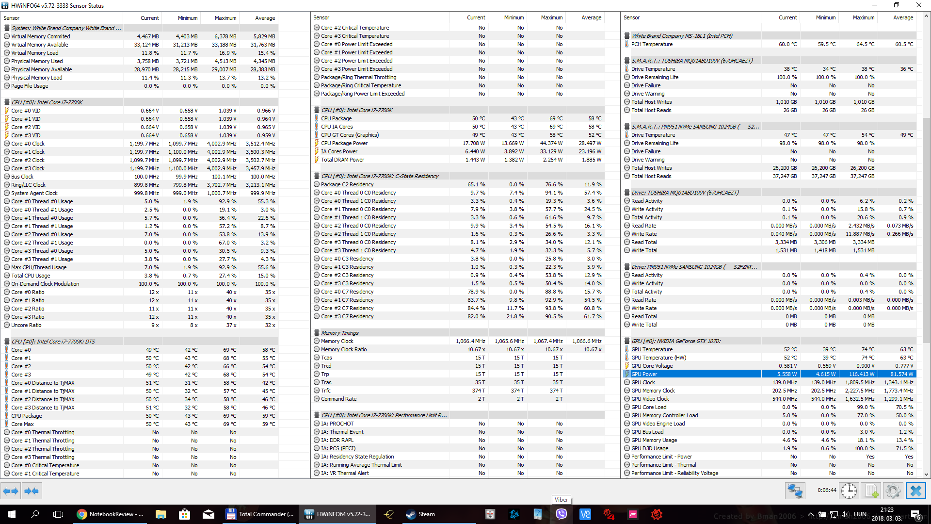Viewport: 931px width, 524px height.
Task: Select the GPU D3D Usage row
Action: pos(770,448)
